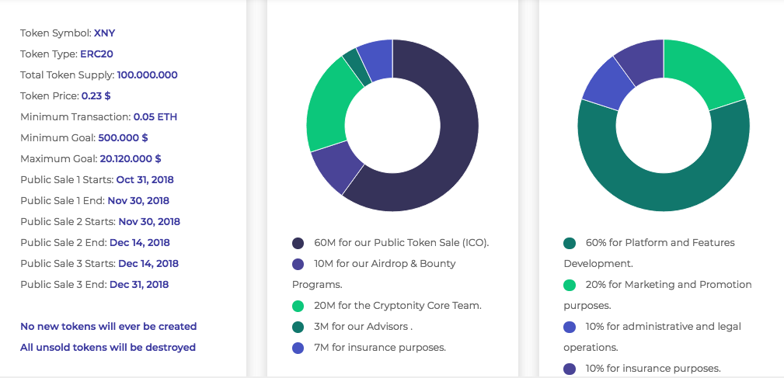
Task: Click the ERC20 token type value
Action: point(97,54)
